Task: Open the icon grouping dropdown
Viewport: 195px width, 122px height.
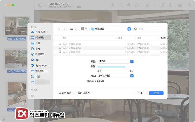Action: coord(84,29)
